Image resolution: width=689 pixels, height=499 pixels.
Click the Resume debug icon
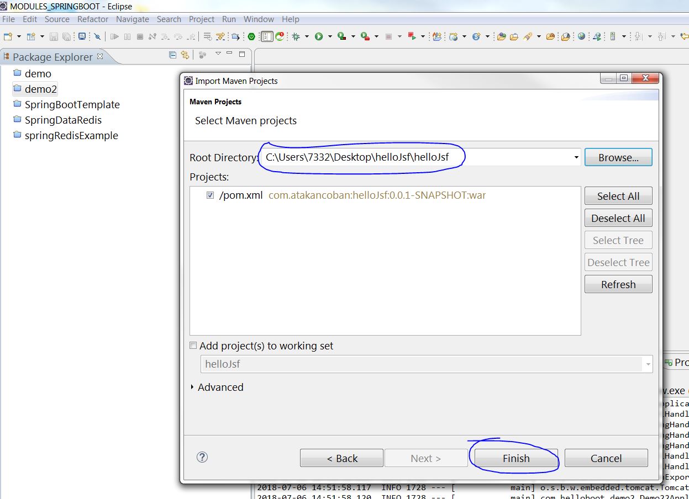point(114,37)
